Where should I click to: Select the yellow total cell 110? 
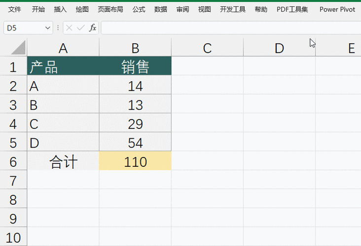(x=135, y=161)
